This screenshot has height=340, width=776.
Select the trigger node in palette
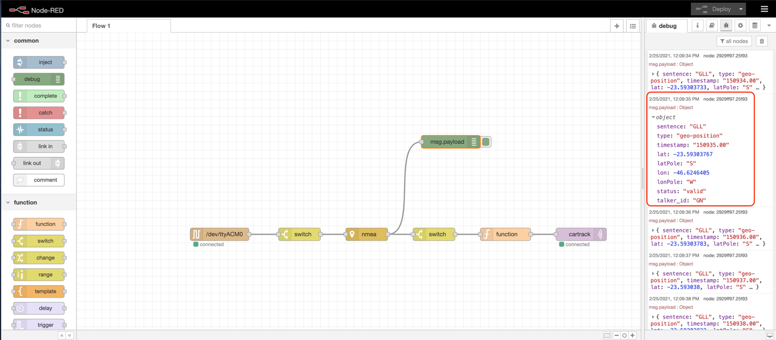click(39, 325)
